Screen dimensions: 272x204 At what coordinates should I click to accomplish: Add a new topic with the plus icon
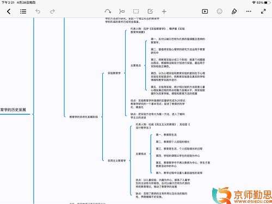point(164,11)
